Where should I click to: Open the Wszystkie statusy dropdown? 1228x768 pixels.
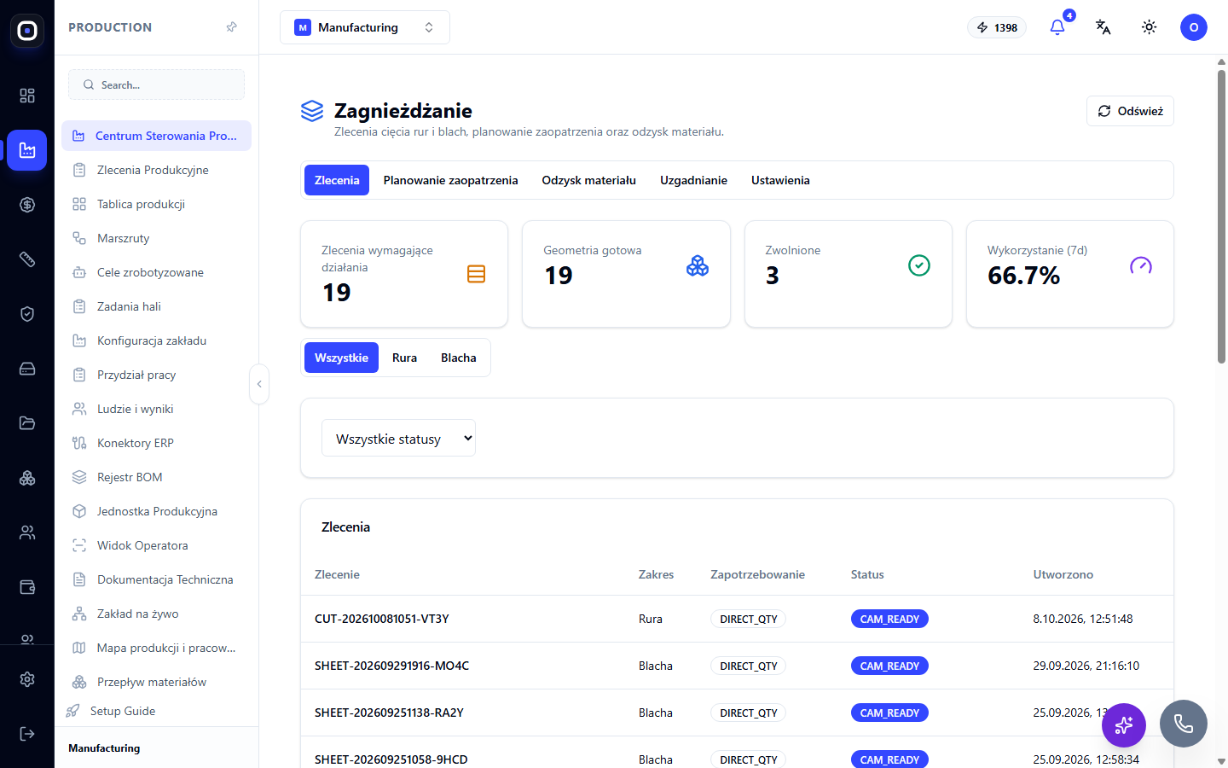[398, 438]
